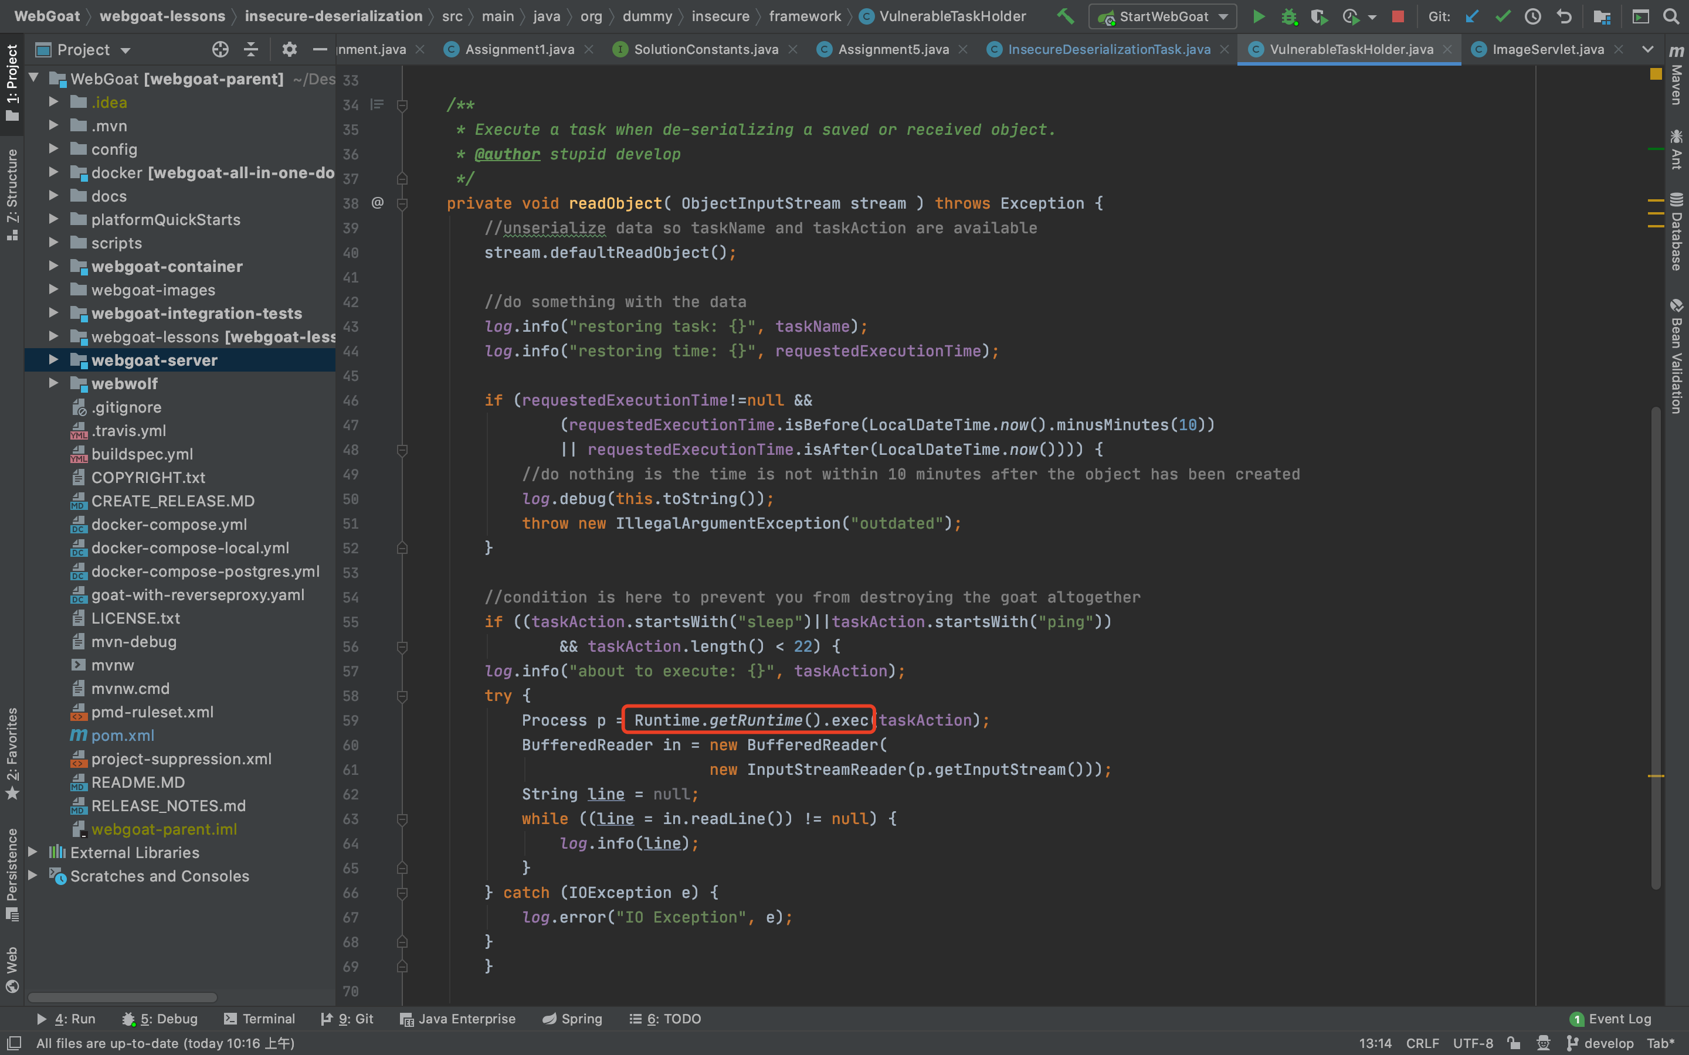1689x1055 pixels.
Task: Click the Build Project hammer icon
Action: 1065,16
